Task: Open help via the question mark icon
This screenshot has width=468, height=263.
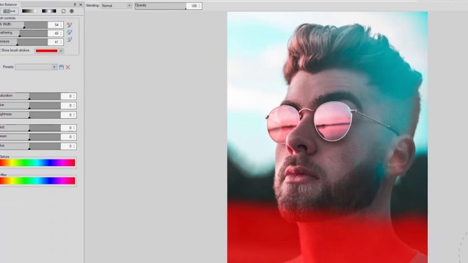Action: click(x=72, y=11)
